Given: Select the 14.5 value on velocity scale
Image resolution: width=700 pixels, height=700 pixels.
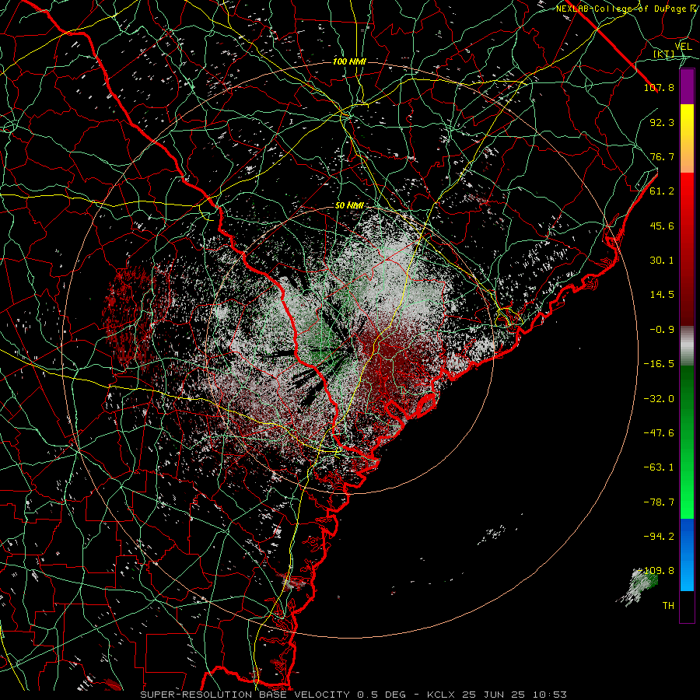Looking at the screenshot, I should pyautogui.click(x=662, y=295).
